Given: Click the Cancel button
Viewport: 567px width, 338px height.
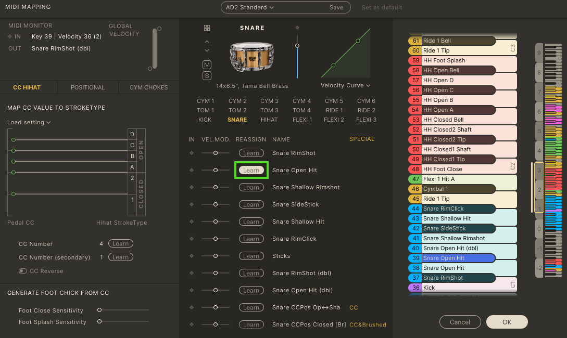Looking at the screenshot, I should point(460,322).
